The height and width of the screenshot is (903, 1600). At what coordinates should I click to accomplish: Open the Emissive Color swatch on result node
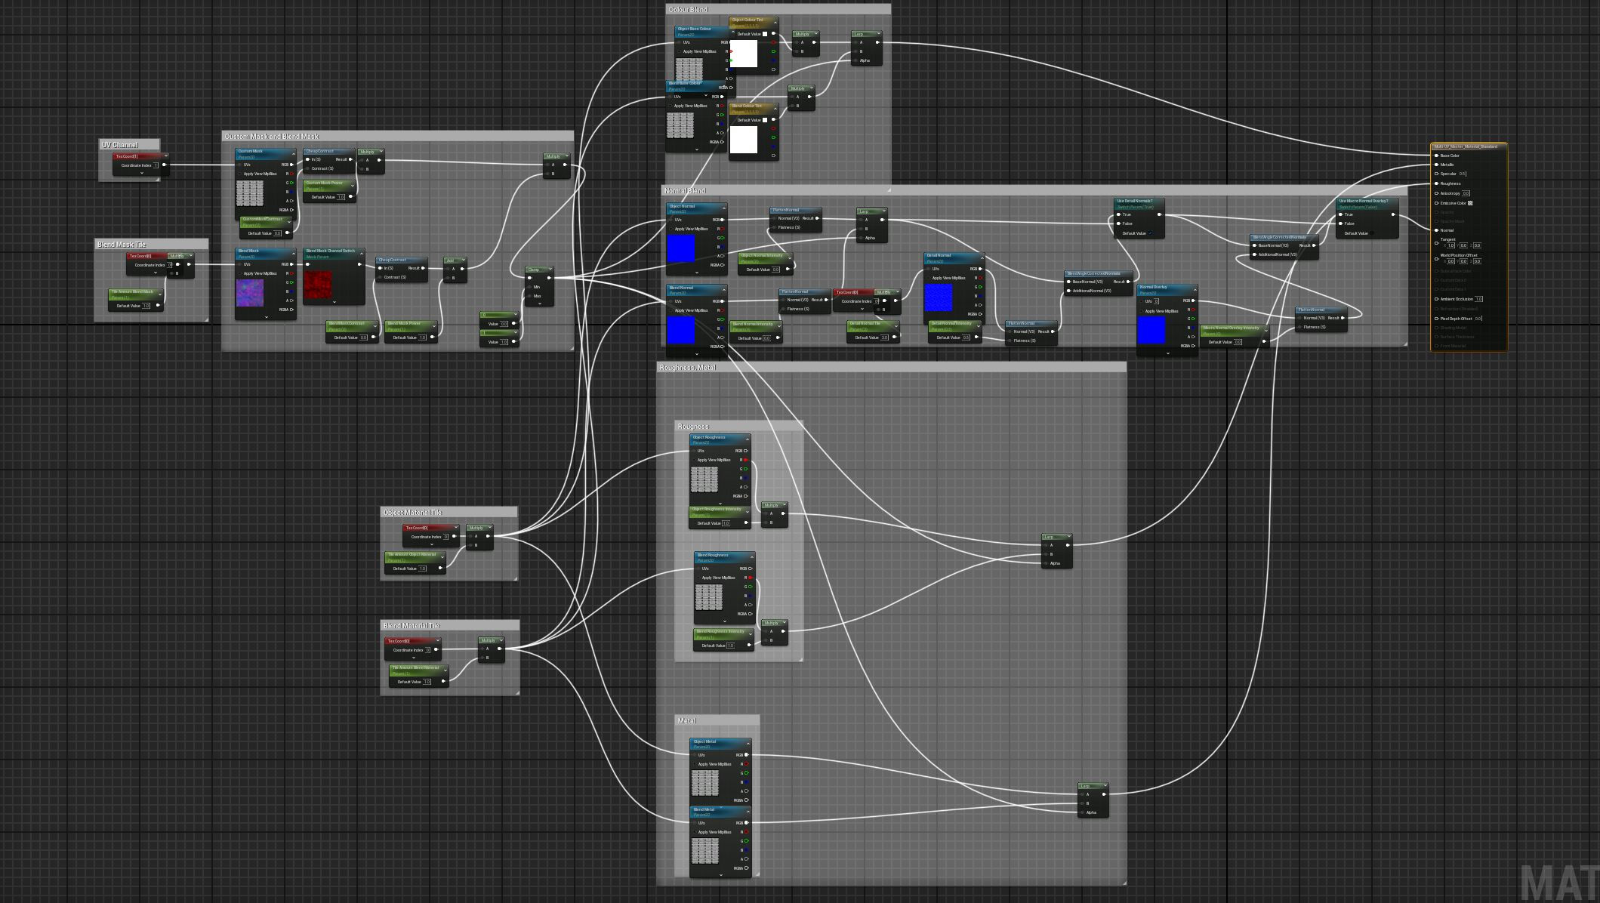click(1470, 203)
